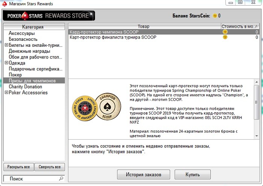Screen dimensions: 263x186
Task: Select the Charity Donation category
Action: pos(26,86)
